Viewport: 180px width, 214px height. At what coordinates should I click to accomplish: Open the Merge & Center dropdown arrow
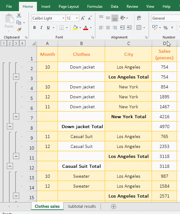pyautogui.click(x=144, y=28)
